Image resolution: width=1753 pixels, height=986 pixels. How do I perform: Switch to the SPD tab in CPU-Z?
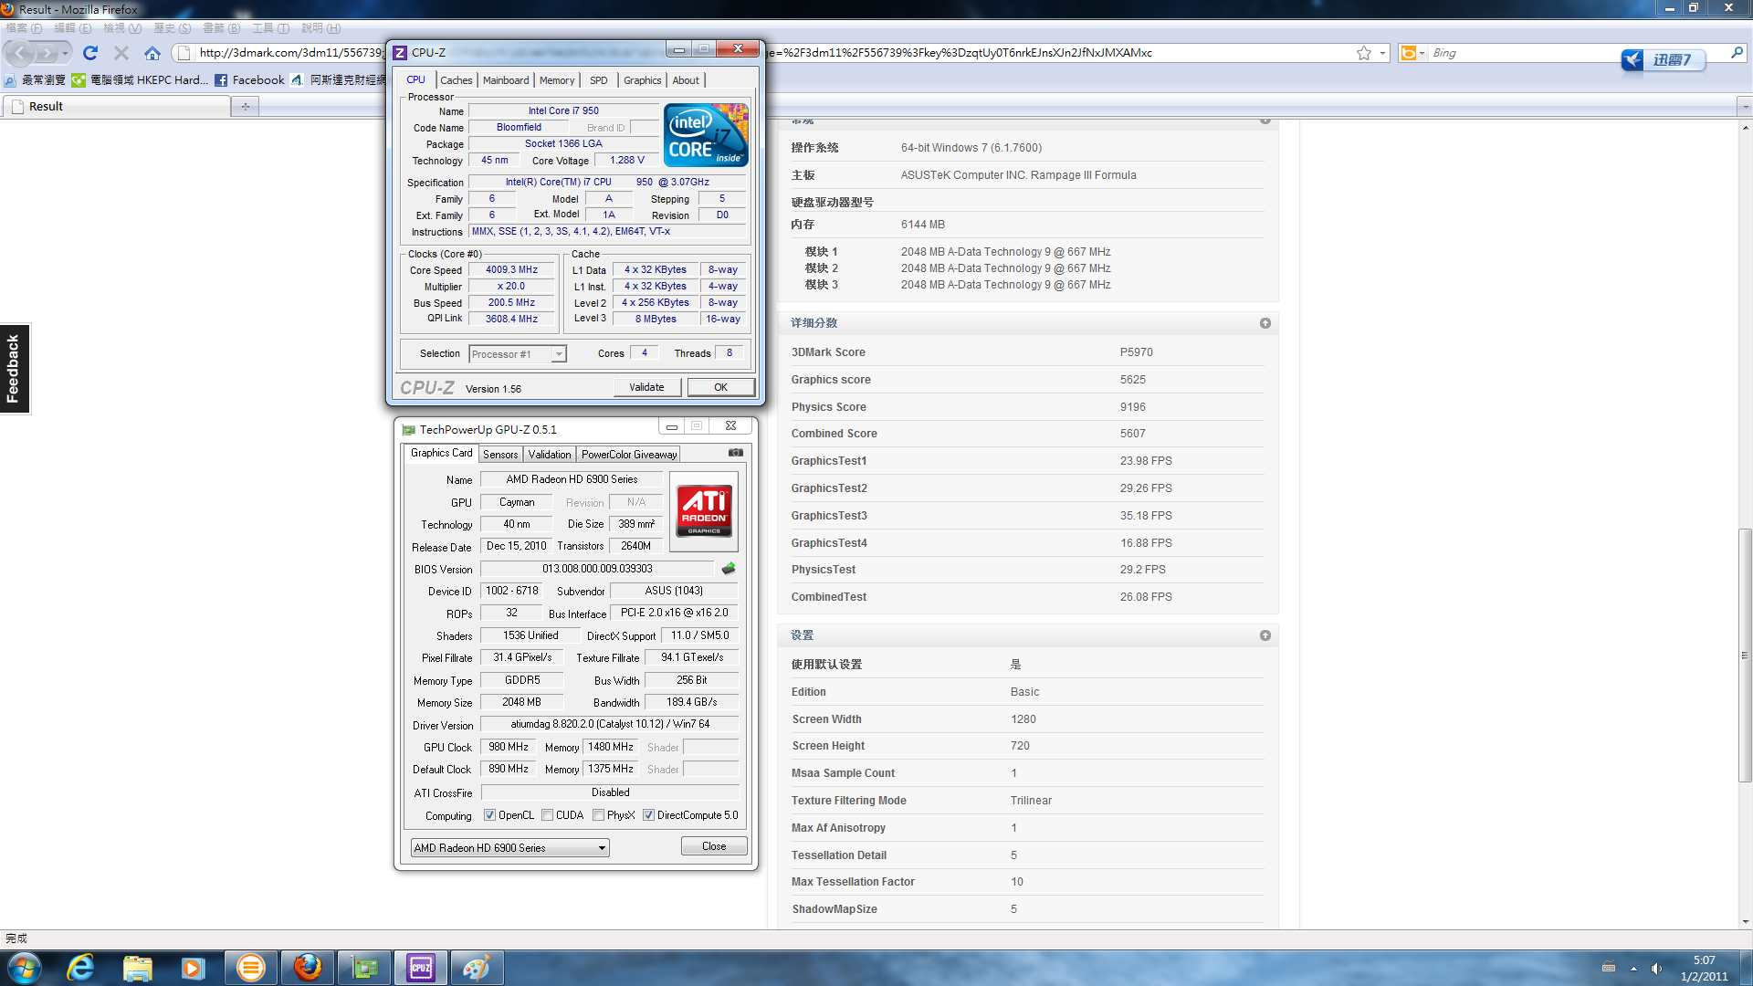click(599, 80)
